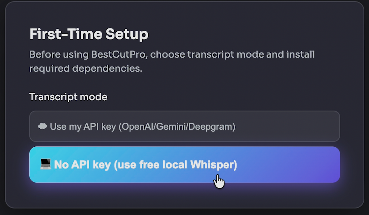Click the 'Transcript mode' section label
Image resolution: width=369 pixels, height=215 pixels.
point(68,97)
